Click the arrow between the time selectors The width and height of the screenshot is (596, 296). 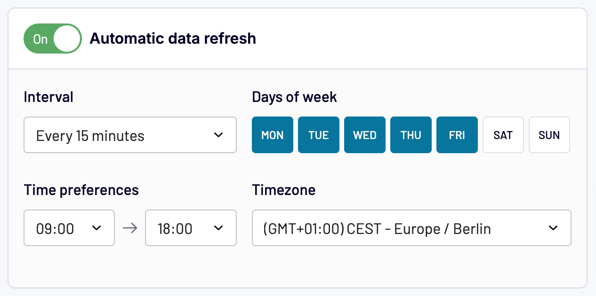(130, 228)
